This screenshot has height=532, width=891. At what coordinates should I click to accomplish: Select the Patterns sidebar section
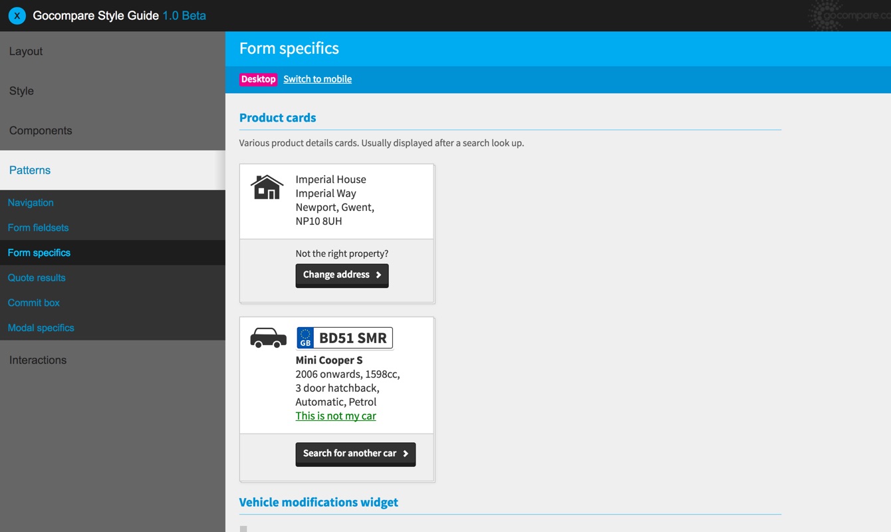(112, 170)
